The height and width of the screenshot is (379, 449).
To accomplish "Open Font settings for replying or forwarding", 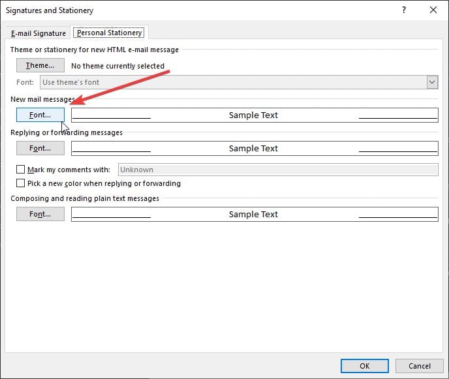I will 40,148.
